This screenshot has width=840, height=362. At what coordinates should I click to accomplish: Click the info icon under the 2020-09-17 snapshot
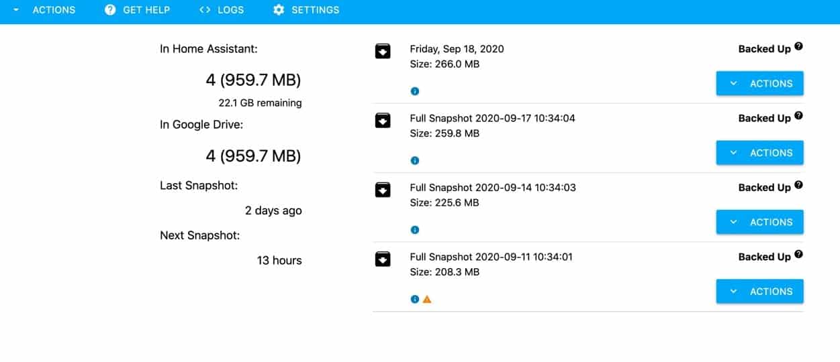pyautogui.click(x=414, y=161)
